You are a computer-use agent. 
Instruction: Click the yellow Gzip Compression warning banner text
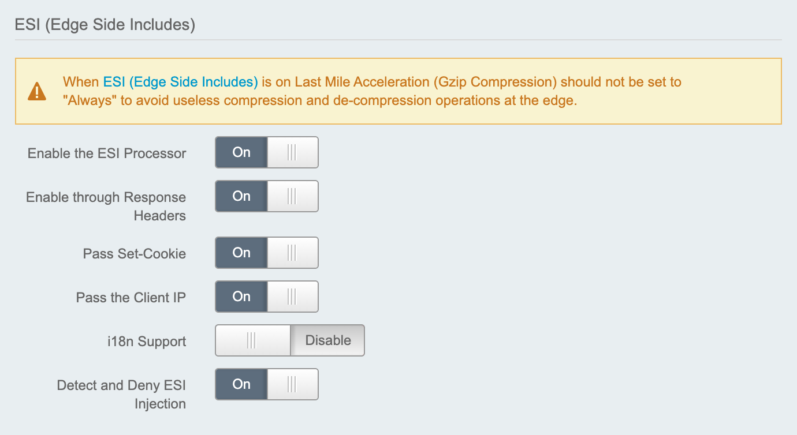pyautogui.click(x=373, y=91)
